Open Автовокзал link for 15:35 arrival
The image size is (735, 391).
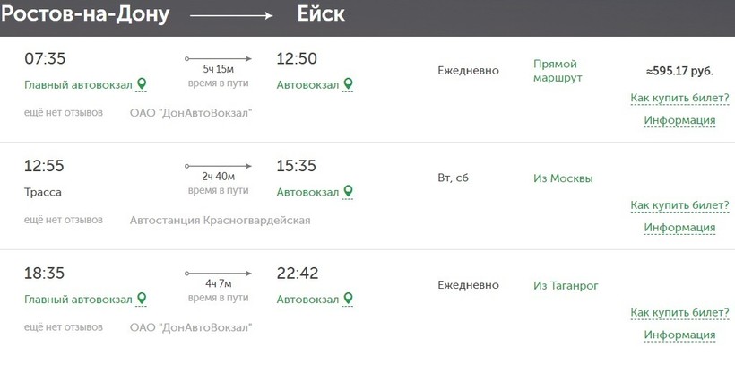tap(307, 192)
